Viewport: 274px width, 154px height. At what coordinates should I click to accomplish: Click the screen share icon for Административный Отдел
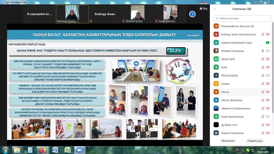pyautogui.click(x=267, y=42)
